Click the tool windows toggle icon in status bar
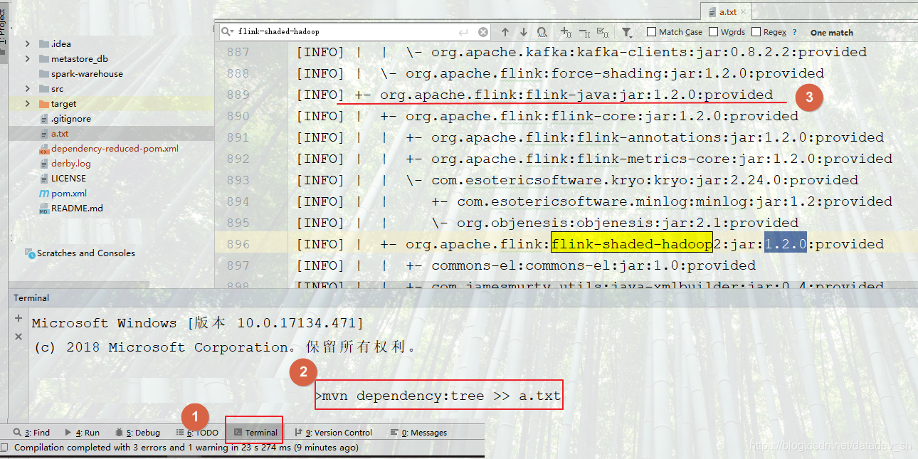The width and height of the screenshot is (918, 459). (5, 448)
